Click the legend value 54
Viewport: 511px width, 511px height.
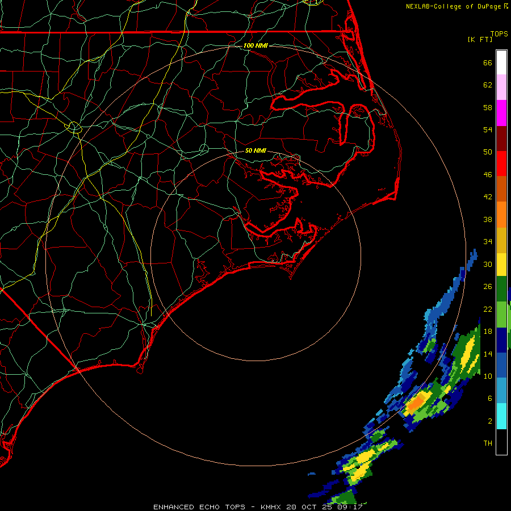coord(488,129)
